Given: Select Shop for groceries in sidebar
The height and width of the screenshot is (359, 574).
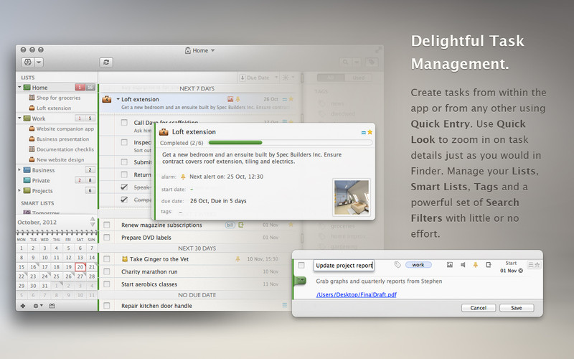Looking at the screenshot, I should [x=58, y=98].
